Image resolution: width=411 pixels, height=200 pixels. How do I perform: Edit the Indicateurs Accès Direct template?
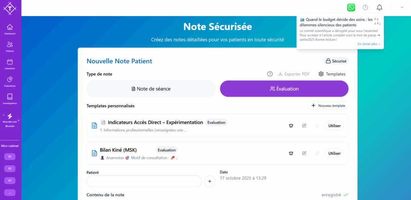pos(304,126)
